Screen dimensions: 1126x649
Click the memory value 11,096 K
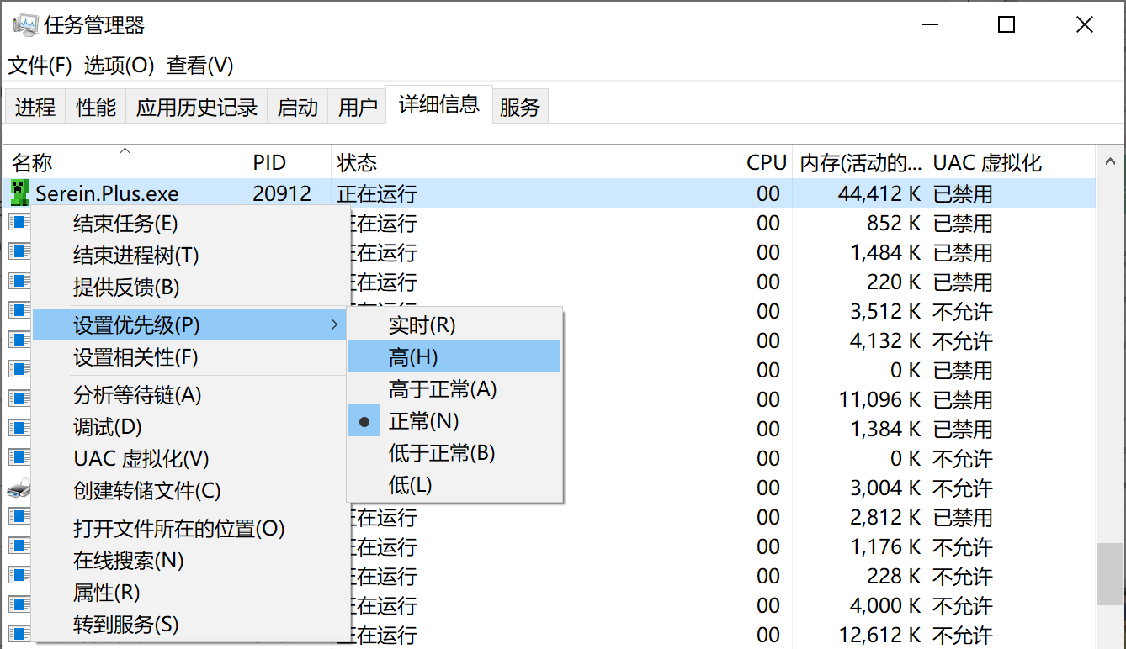coord(880,400)
